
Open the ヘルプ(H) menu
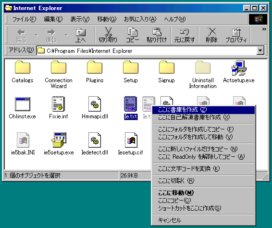(175, 19)
